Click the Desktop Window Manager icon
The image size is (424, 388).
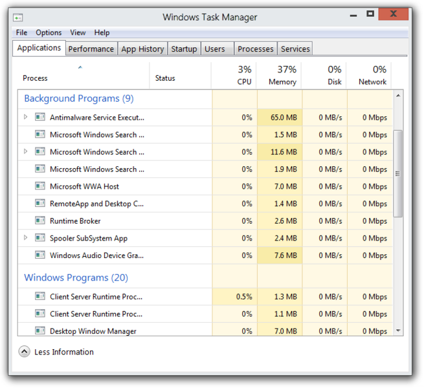40,331
